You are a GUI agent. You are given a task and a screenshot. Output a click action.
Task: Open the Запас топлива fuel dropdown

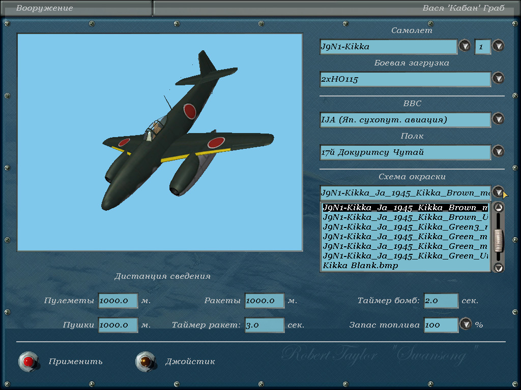coord(466,324)
